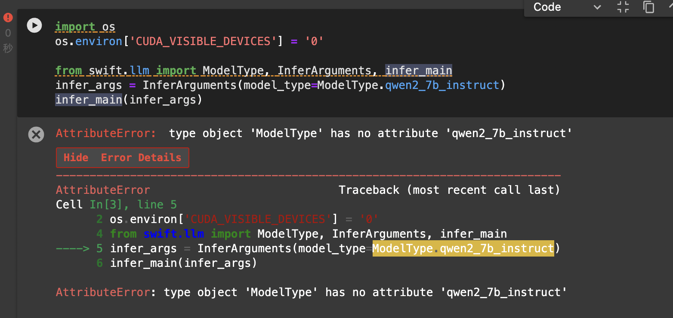This screenshot has width=673, height=318.
Task: Click 'Cell In[3], line 5' text
Action: 116,205
